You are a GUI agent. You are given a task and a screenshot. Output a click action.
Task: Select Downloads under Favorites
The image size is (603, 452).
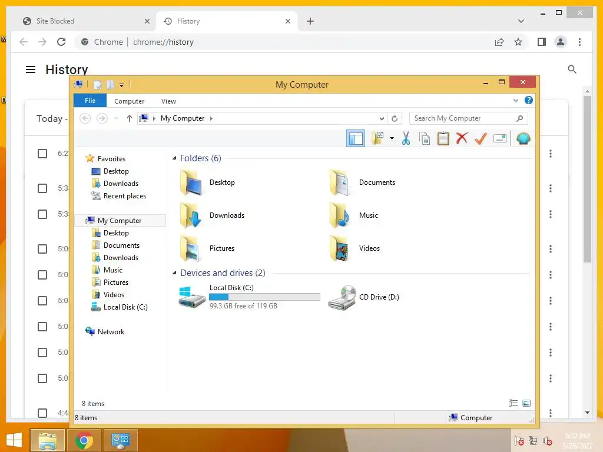click(x=121, y=184)
